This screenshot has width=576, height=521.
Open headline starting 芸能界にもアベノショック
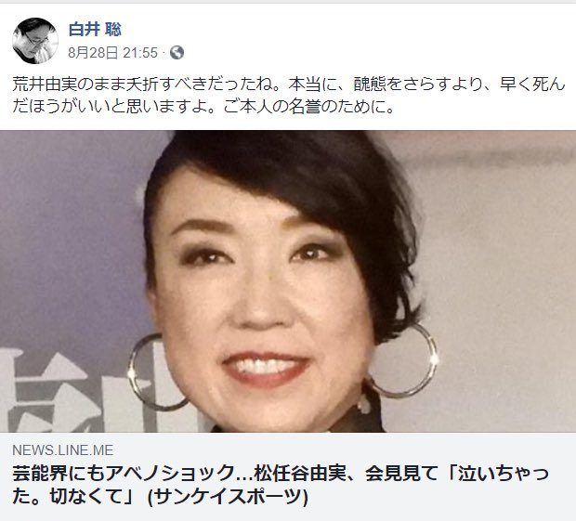point(281,485)
